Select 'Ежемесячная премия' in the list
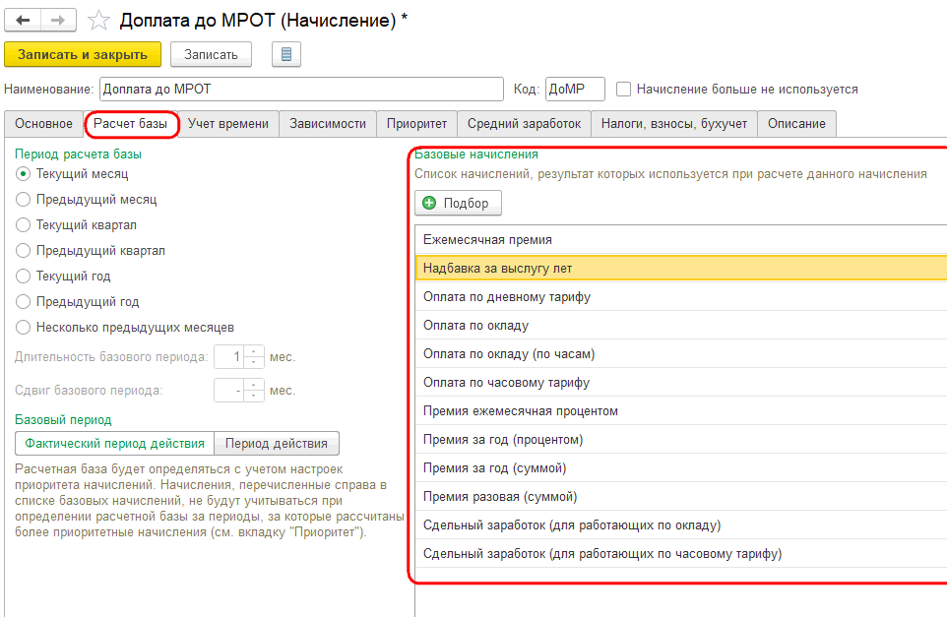 click(681, 240)
